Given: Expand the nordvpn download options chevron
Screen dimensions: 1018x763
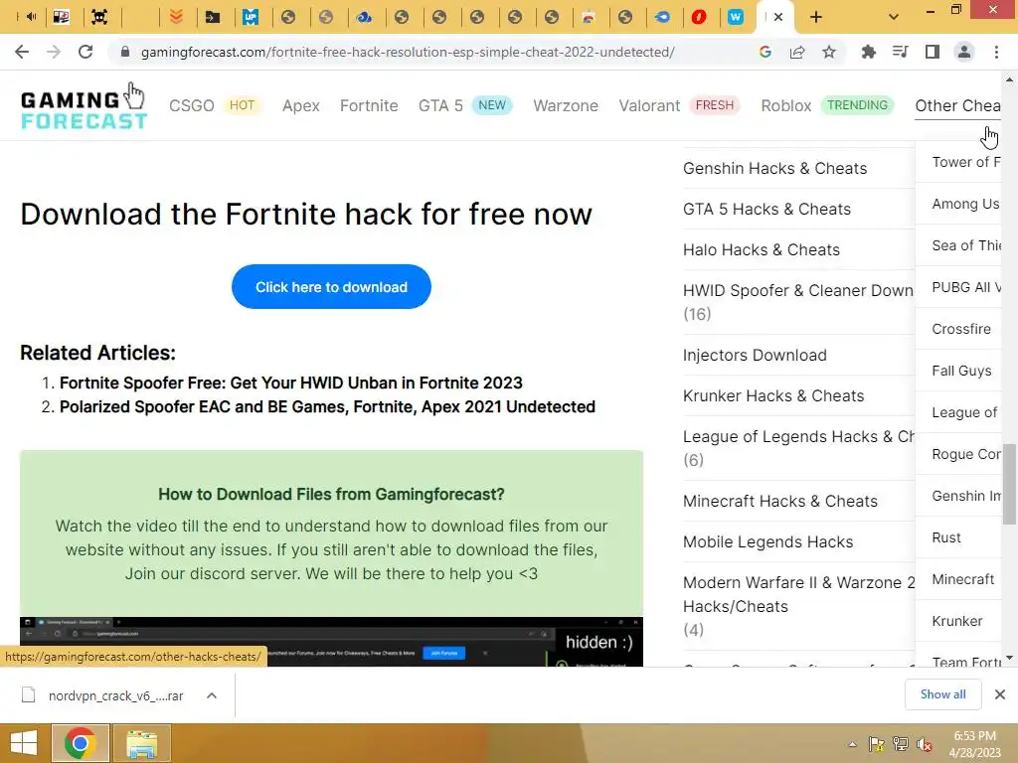Looking at the screenshot, I should (x=212, y=695).
